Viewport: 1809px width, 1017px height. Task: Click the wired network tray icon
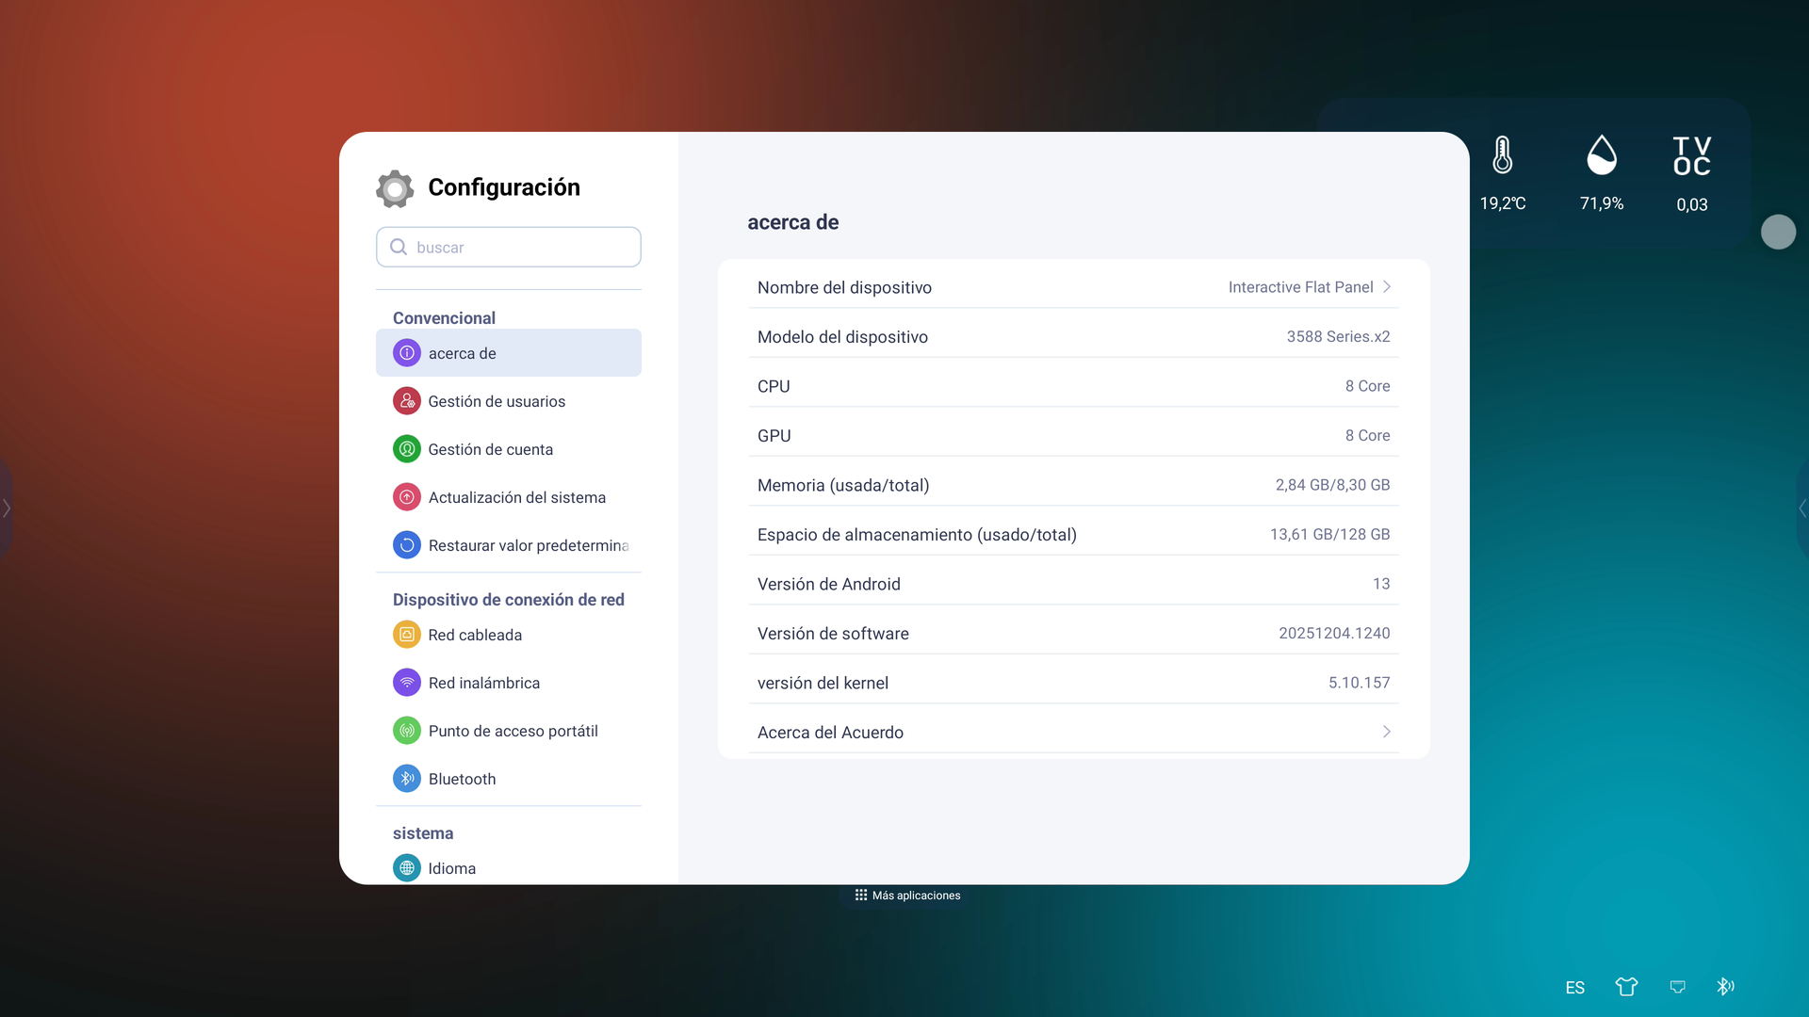(x=1678, y=987)
